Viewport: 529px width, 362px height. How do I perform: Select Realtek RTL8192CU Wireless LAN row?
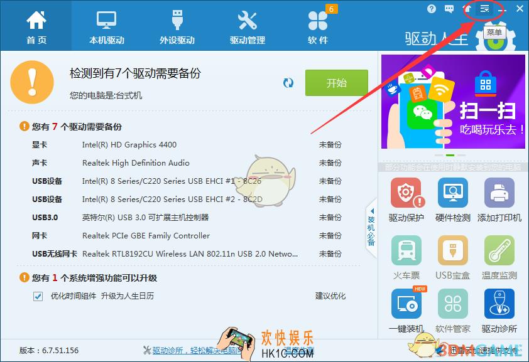[187, 254]
